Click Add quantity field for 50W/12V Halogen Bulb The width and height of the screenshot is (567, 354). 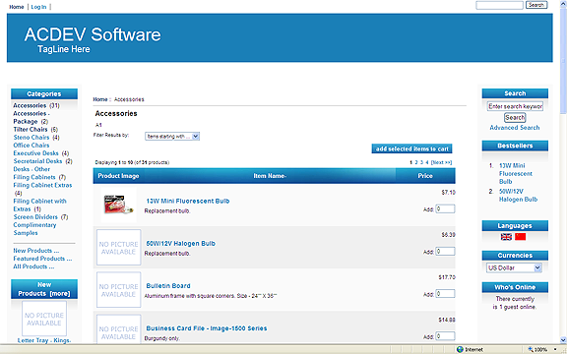[445, 252]
